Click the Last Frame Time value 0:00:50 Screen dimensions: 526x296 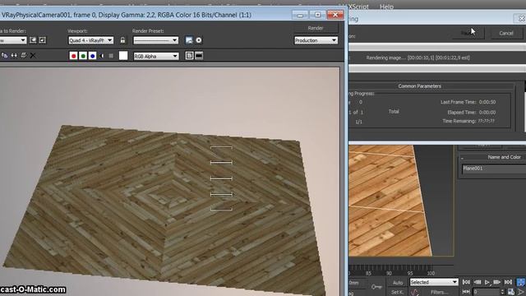pyautogui.click(x=487, y=102)
